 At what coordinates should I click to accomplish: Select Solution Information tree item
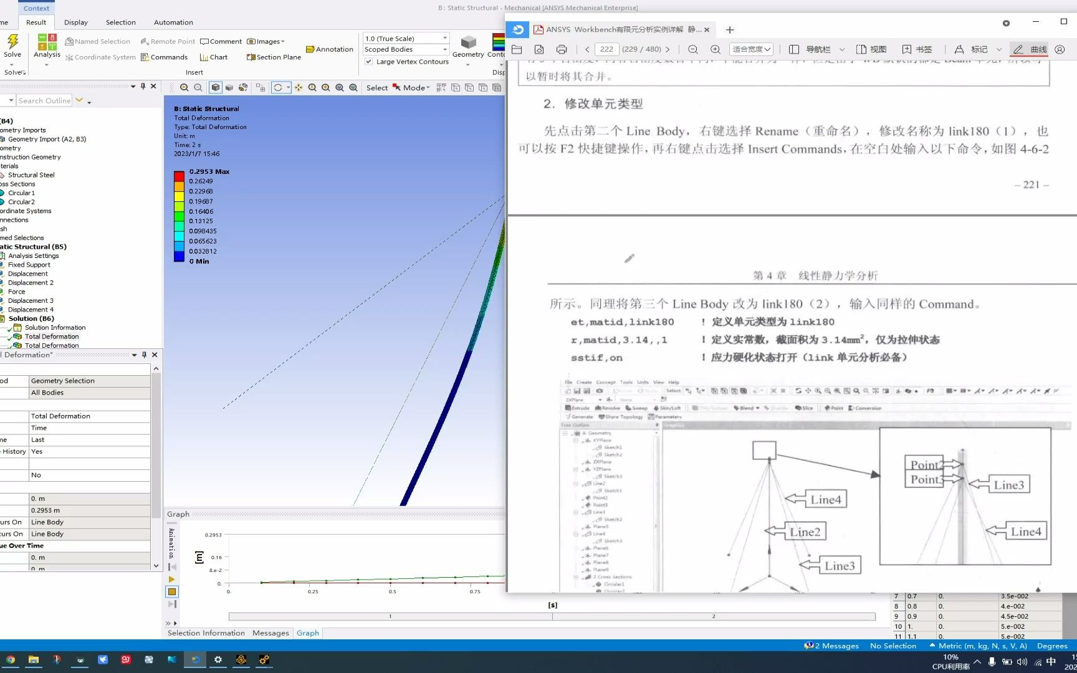(x=55, y=327)
